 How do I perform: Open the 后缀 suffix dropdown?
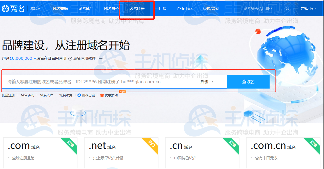[x=207, y=81]
